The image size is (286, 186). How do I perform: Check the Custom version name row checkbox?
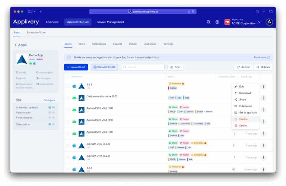click(x=68, y=98)
